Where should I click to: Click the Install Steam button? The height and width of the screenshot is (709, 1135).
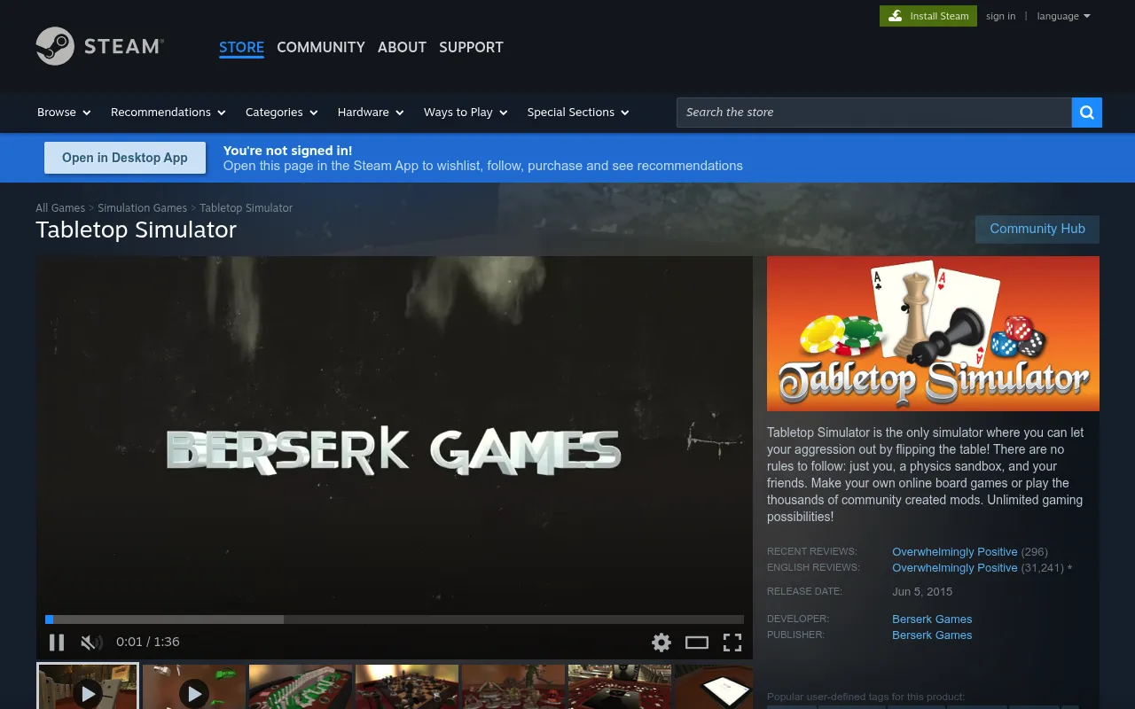click(928, 16)
